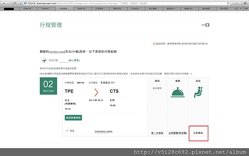The image size is (249, 156).
Task: Switch to the Citiban tab
Action: click(46, 9)
